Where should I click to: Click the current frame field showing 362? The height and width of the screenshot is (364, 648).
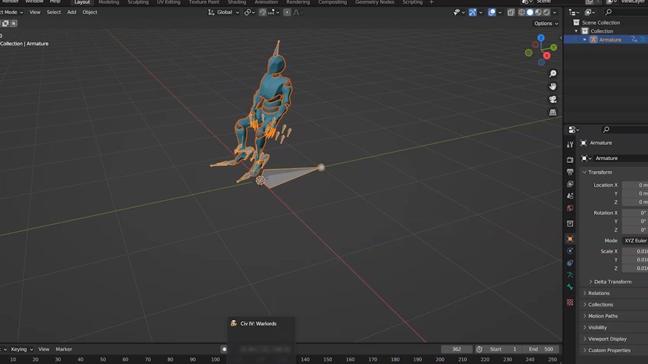456,349
